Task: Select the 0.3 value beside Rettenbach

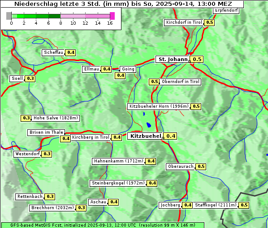Action: tap(50, 197)
